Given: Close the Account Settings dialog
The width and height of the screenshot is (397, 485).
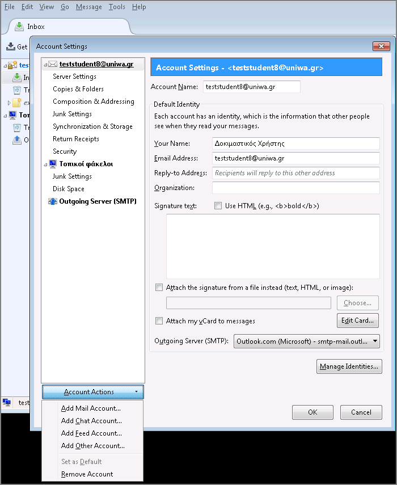Looking at the screenshot, I should [381, 46].
